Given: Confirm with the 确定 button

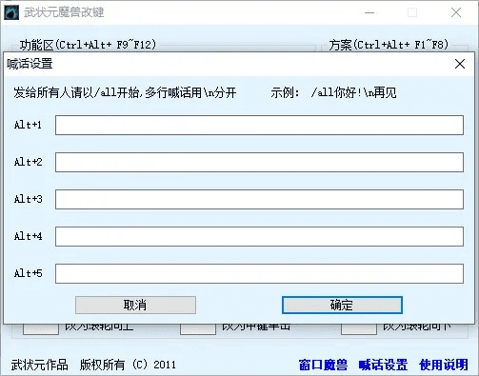Looking at the screenshot, I should point(342,306).
